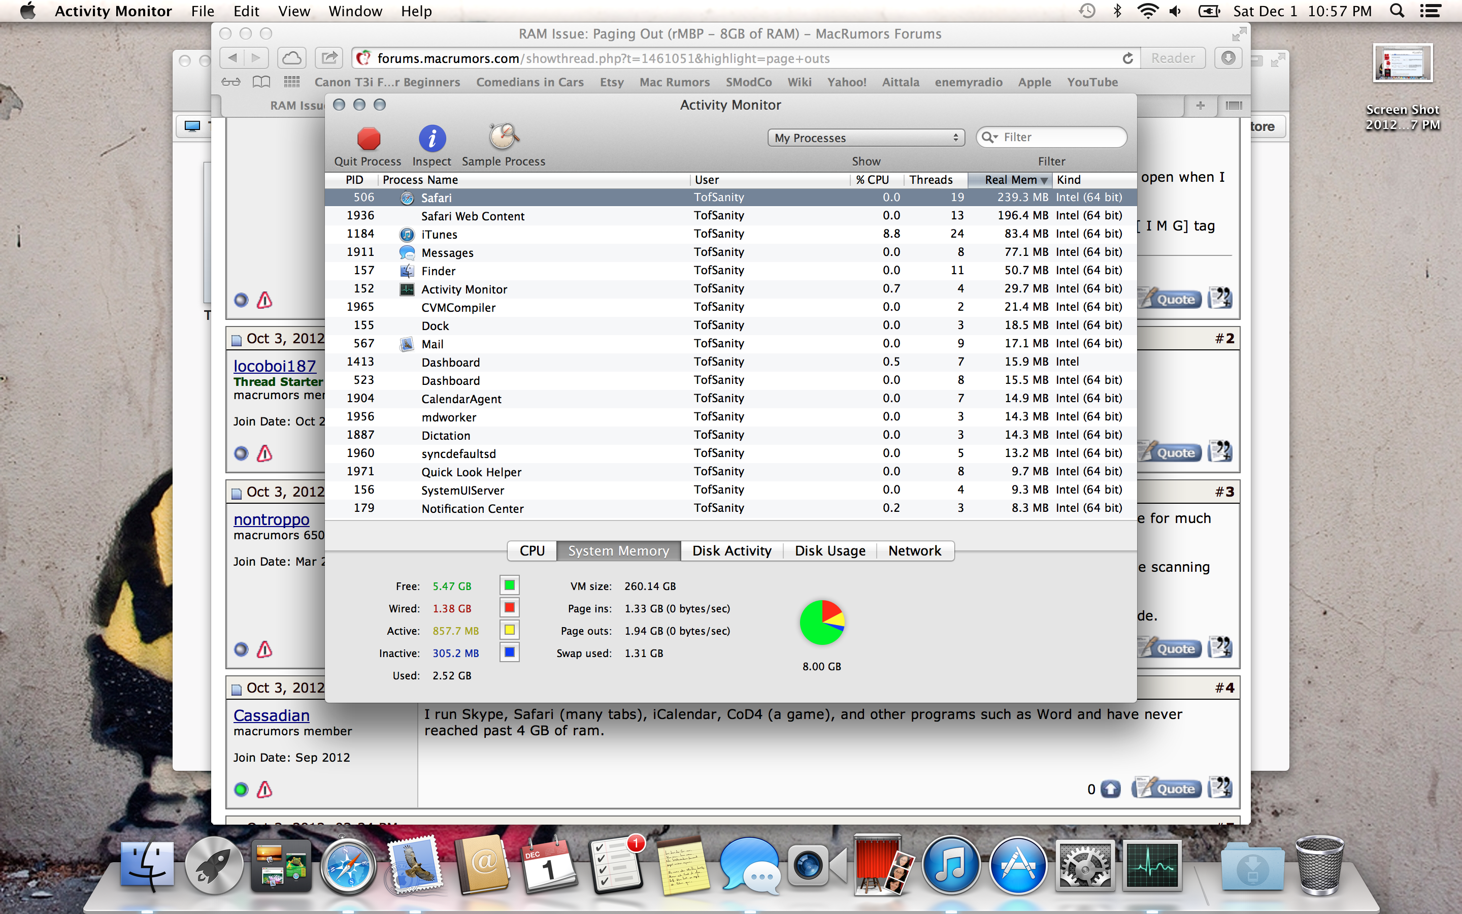Image resolution: width=1462 pixels, height=914 pixels.
Task: Click the iCloud Tabs icon in Safari
Action: (292, 58)
